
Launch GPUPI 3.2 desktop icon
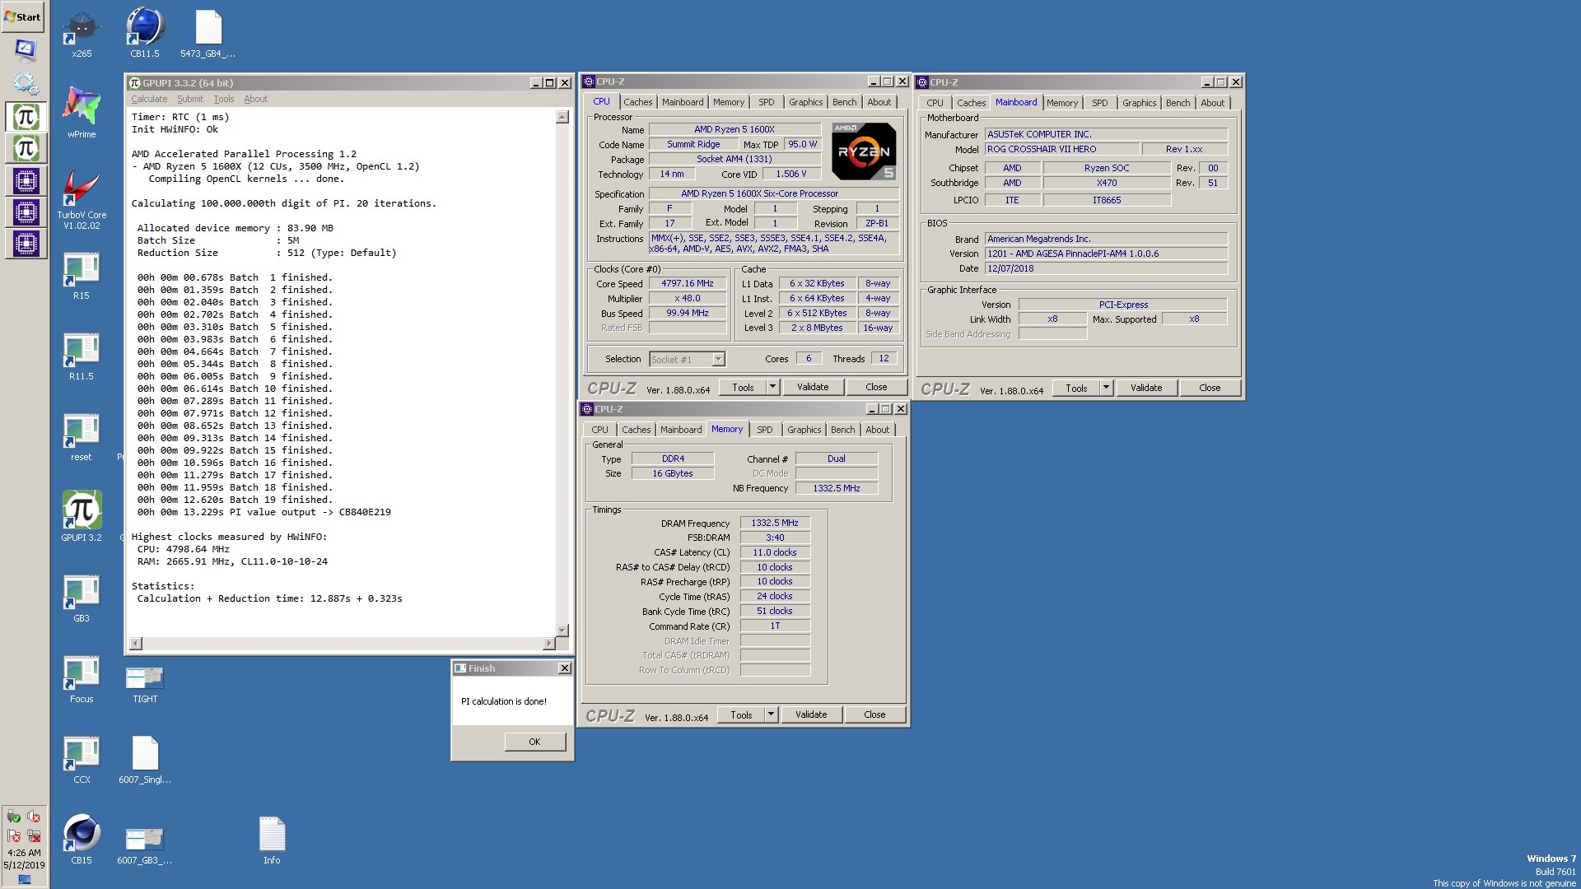(82, 516)
